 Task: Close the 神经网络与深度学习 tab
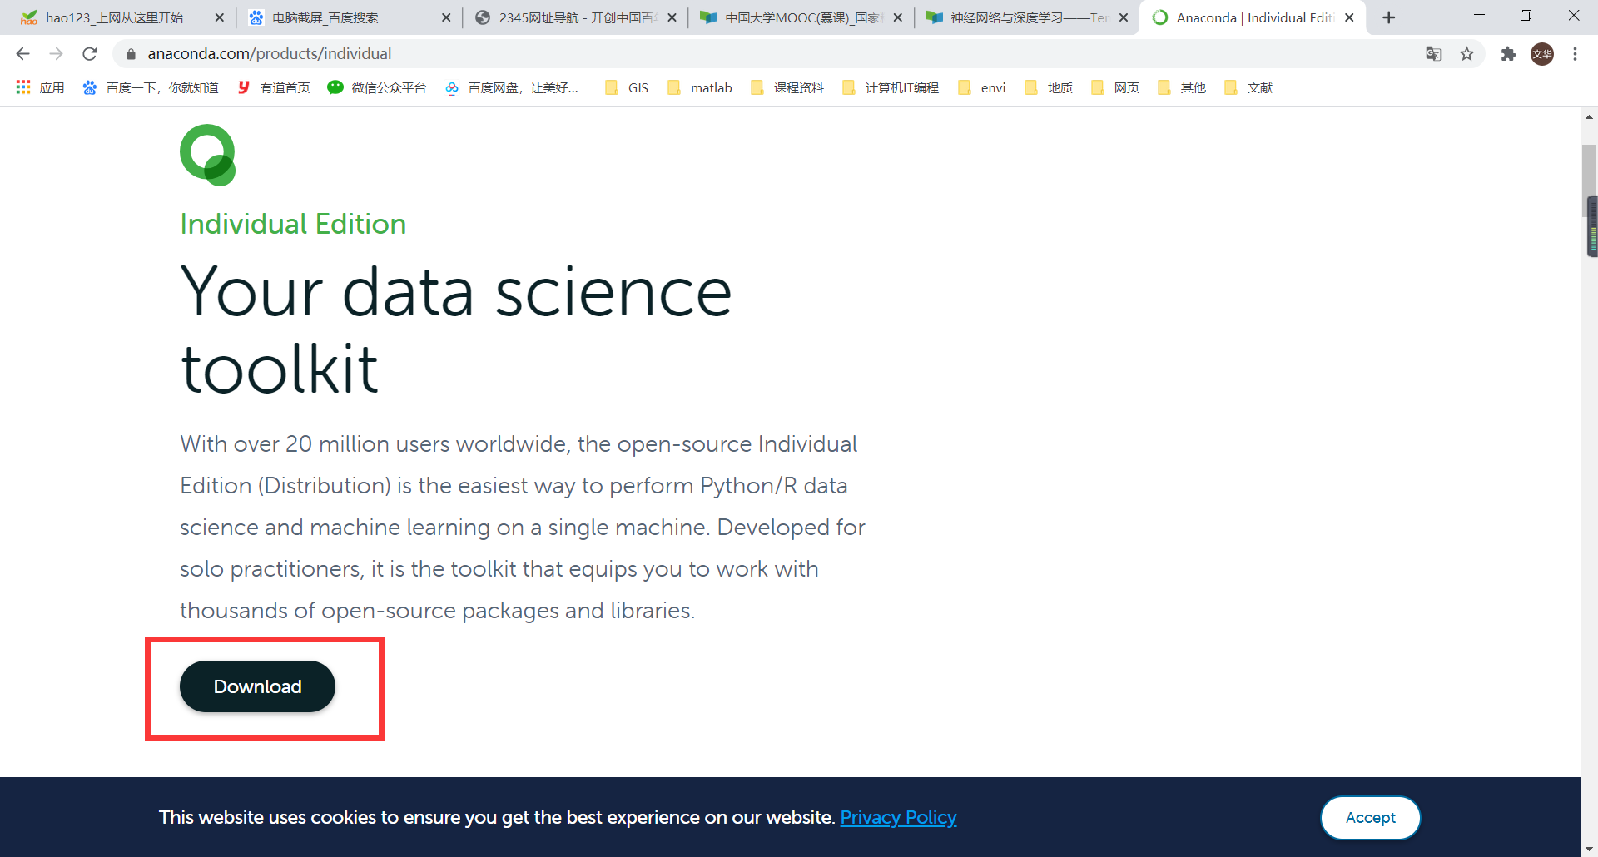pyautogui.click(x=1123, y=17)
